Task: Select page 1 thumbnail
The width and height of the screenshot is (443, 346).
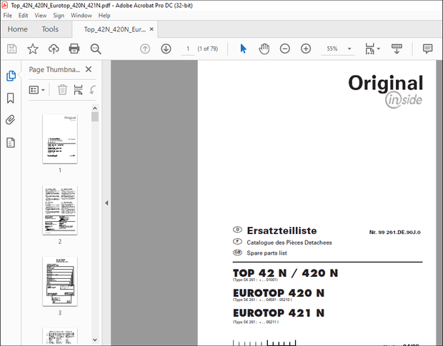Action: [x=60, y=139]
